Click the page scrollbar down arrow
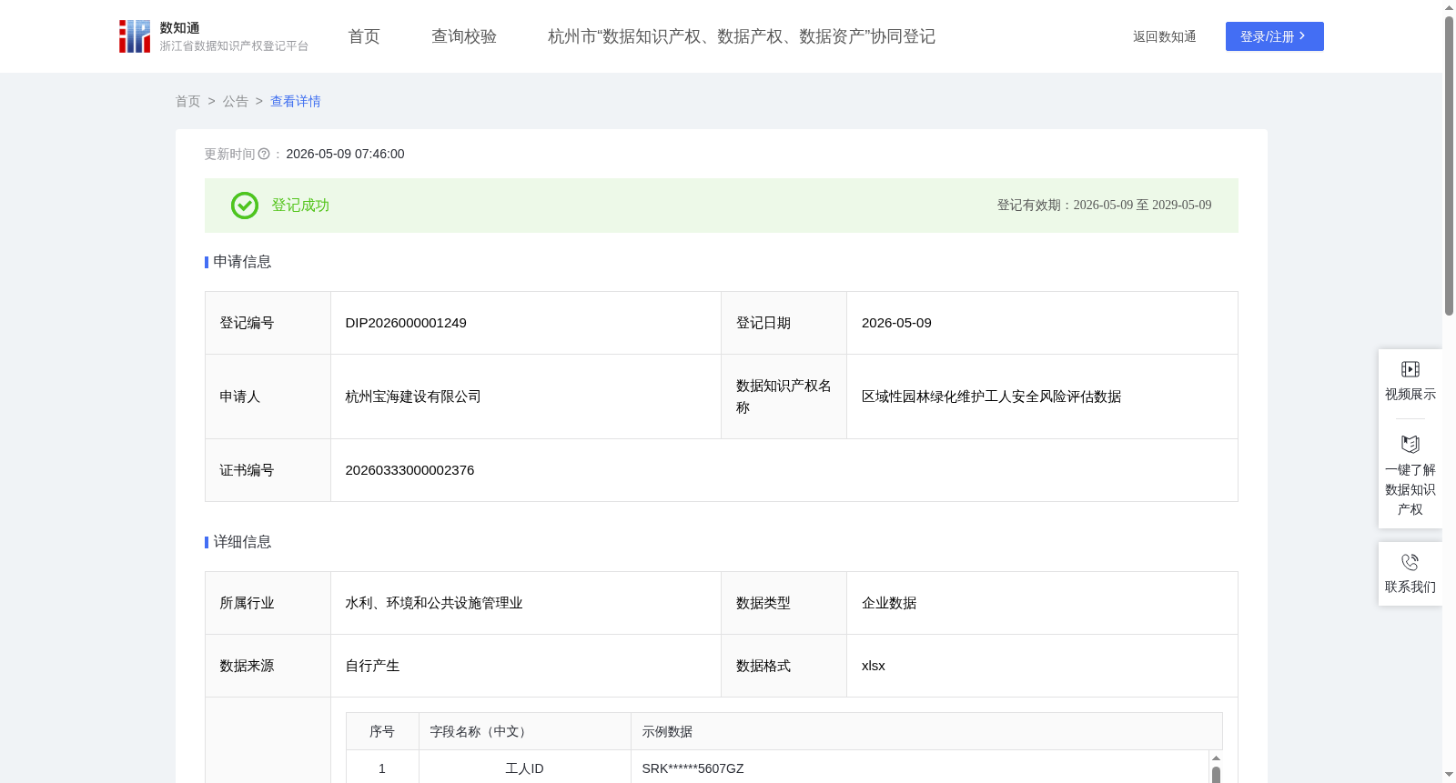The width and height of the screenshot is (1456, 783). (1449, 775)
